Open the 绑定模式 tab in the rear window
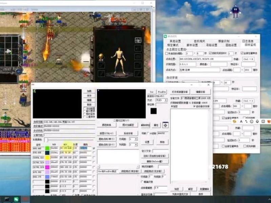 click(173, 45)
